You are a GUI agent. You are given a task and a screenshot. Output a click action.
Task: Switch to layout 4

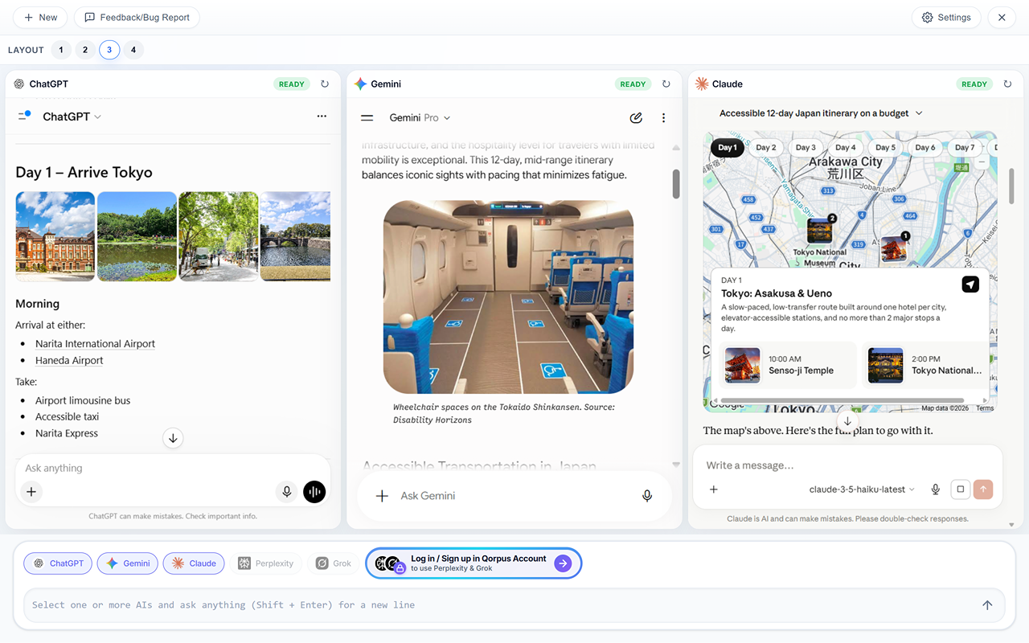pos(133,50)
